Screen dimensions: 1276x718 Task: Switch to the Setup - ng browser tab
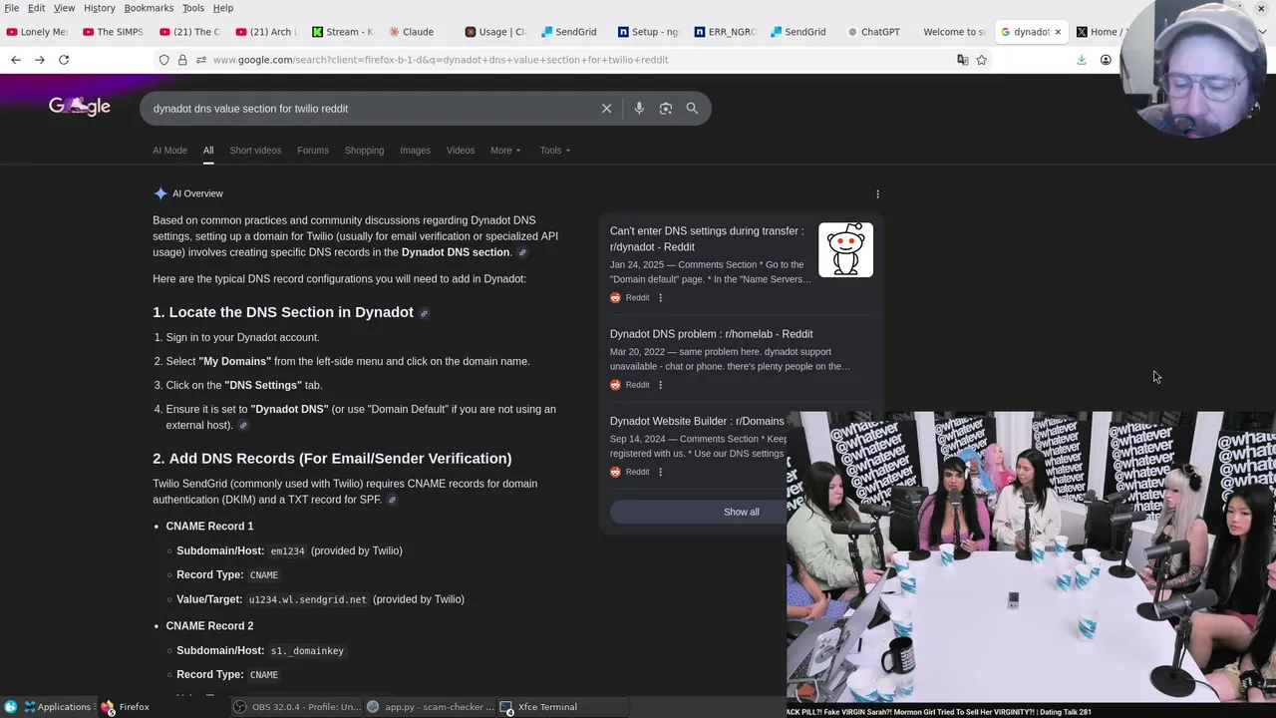point(648,32)
